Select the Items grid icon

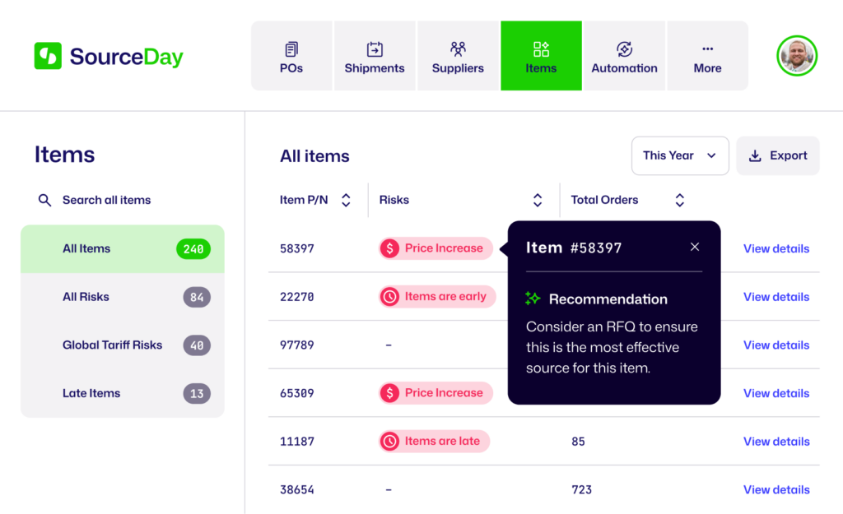coord(541,49)
